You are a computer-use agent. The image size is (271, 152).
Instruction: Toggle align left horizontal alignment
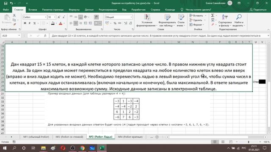pyautogui.click(x=71, y=23)
